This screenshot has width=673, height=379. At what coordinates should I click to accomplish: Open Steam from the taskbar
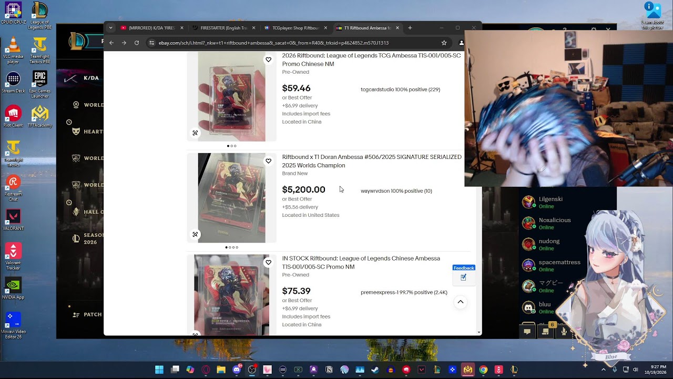(x=375, y=370)
